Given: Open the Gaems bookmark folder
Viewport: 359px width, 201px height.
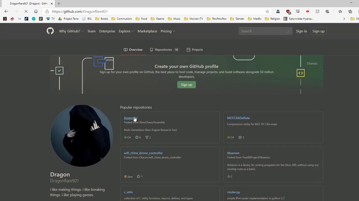Looking at the screenshot, I should [158, 19].
